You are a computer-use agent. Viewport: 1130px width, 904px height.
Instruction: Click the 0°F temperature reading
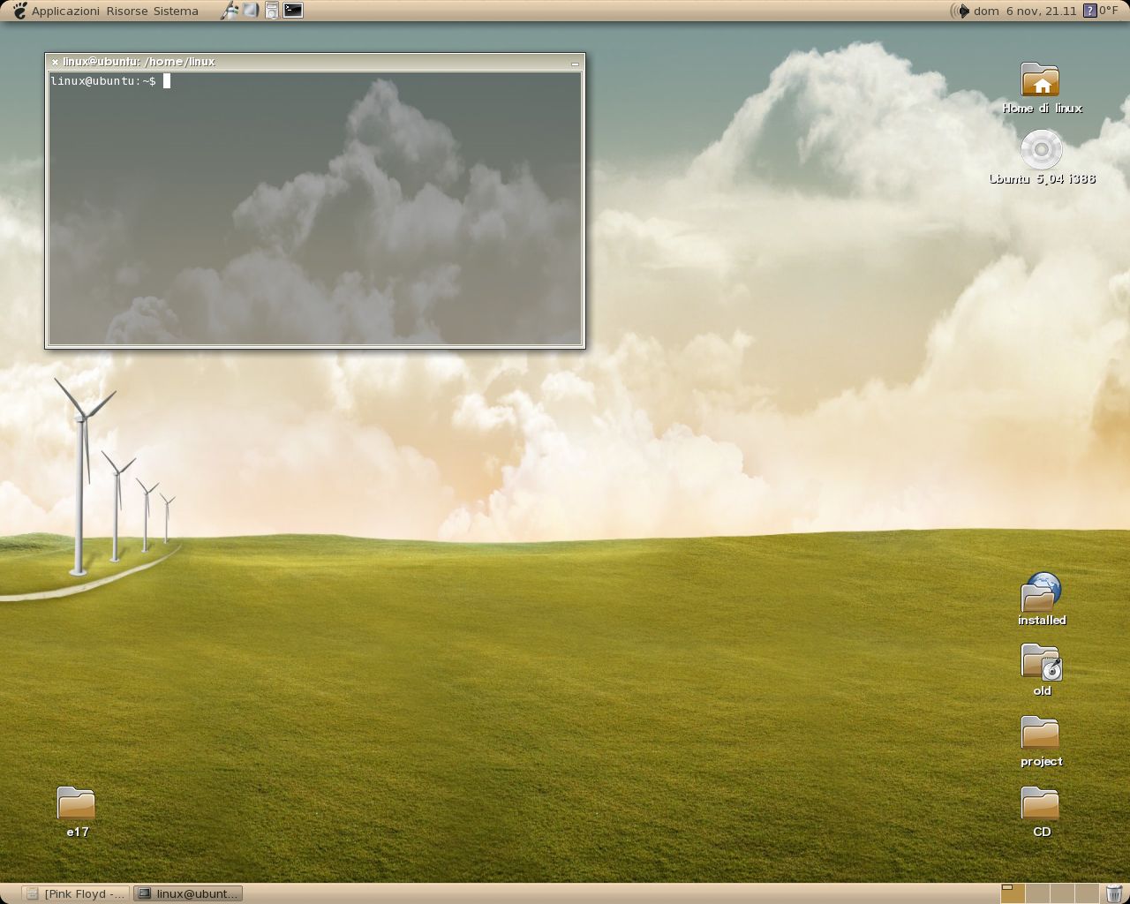coord(1109,11)
